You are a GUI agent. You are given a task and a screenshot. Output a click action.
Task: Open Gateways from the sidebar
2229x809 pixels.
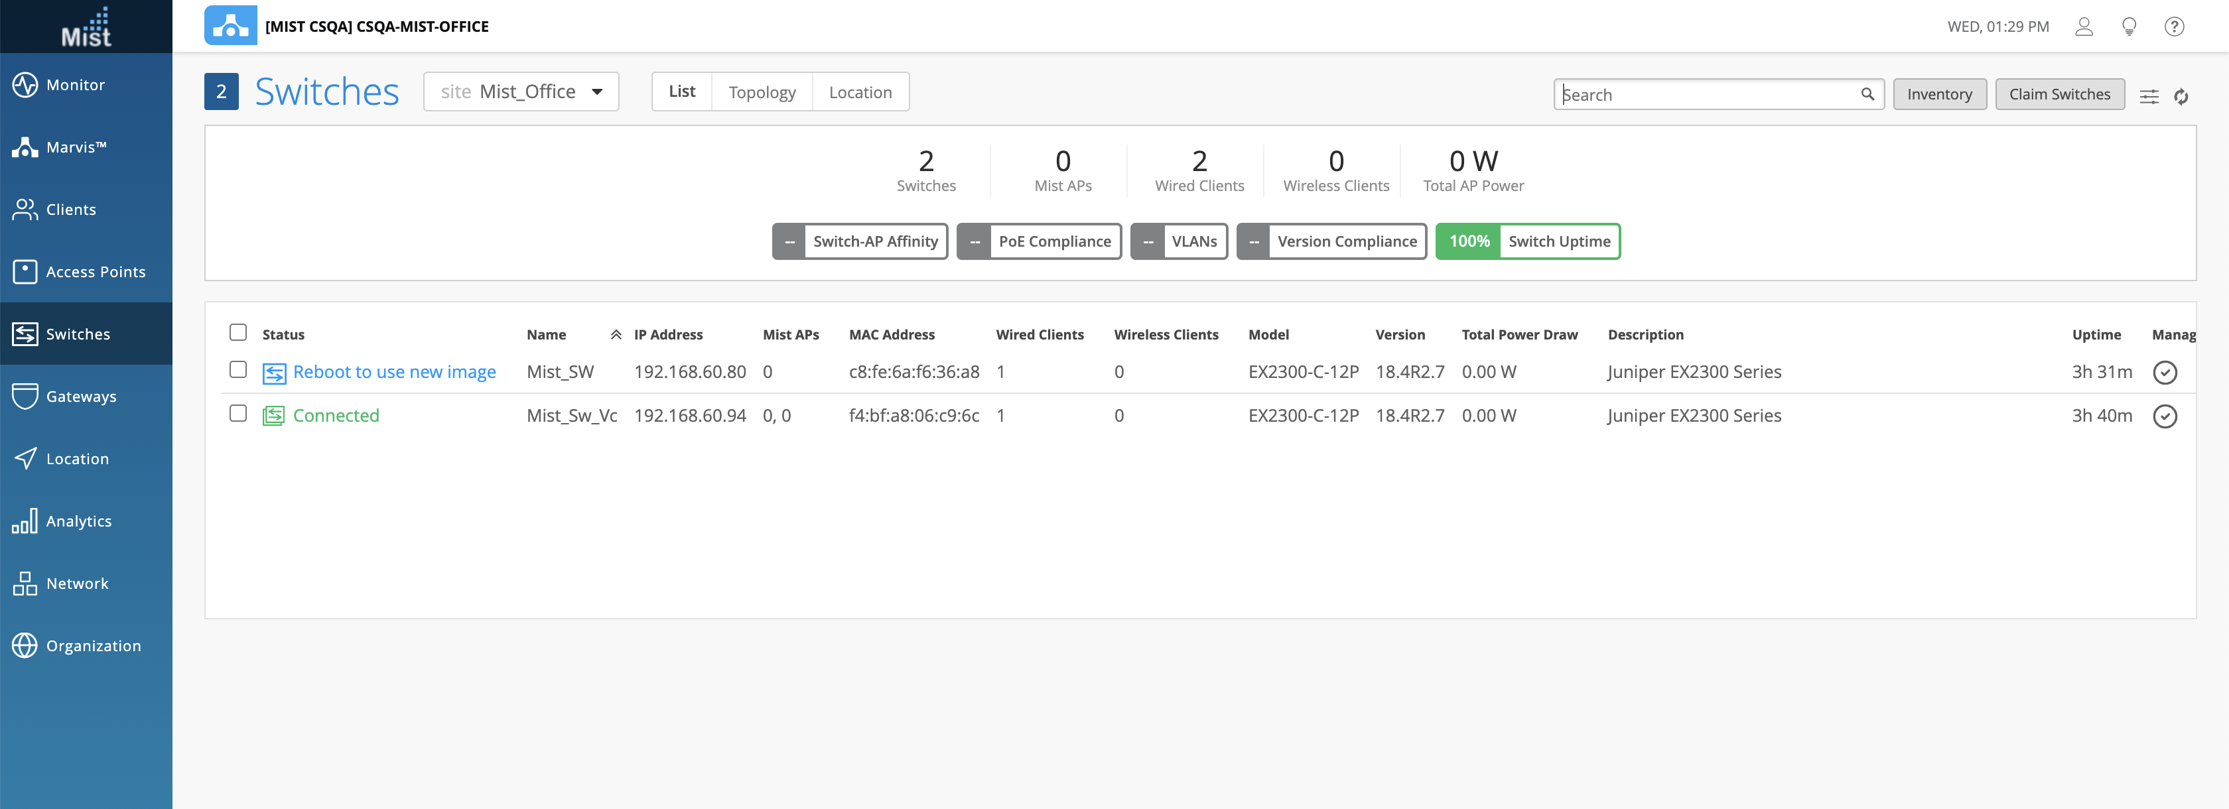click(x=80, y=397)
